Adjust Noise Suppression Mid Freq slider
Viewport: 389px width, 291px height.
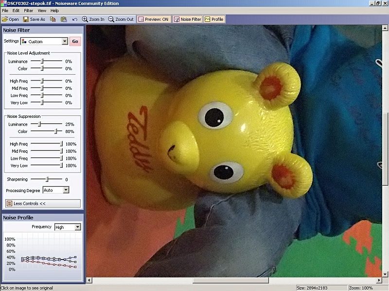point(61,151)
